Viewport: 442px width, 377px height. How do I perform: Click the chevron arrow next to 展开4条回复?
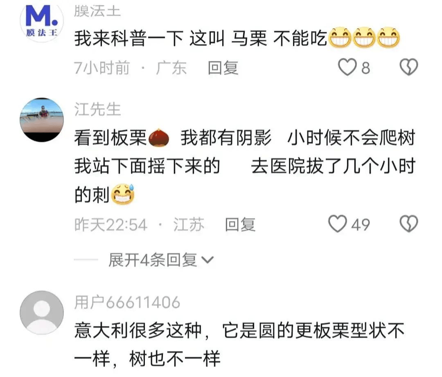208,260
